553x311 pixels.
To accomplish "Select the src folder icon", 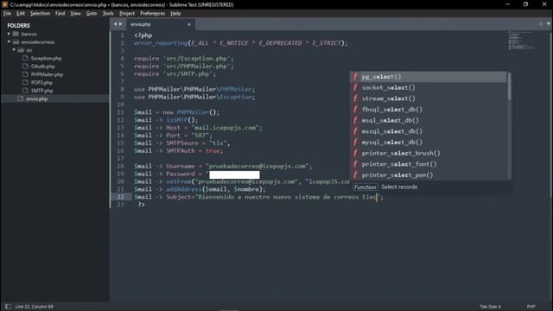I will [21, 50].
